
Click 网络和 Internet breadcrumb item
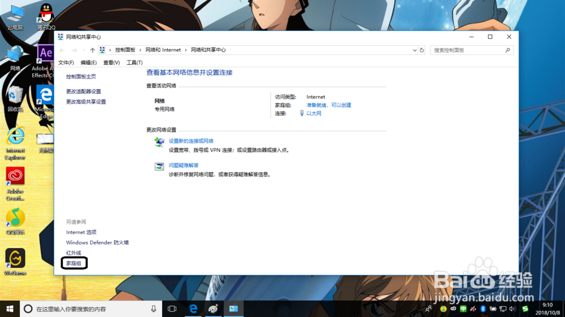point(163,50)
